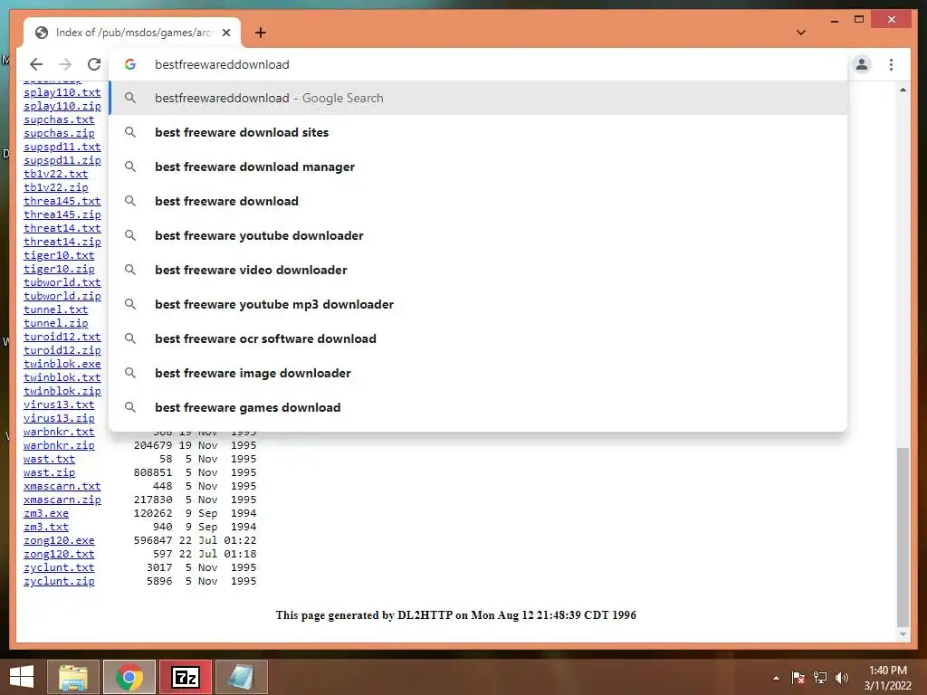927x695 pixels.
Task: Open the tb1v22.zip link
Action: click(x=55, y=187)
